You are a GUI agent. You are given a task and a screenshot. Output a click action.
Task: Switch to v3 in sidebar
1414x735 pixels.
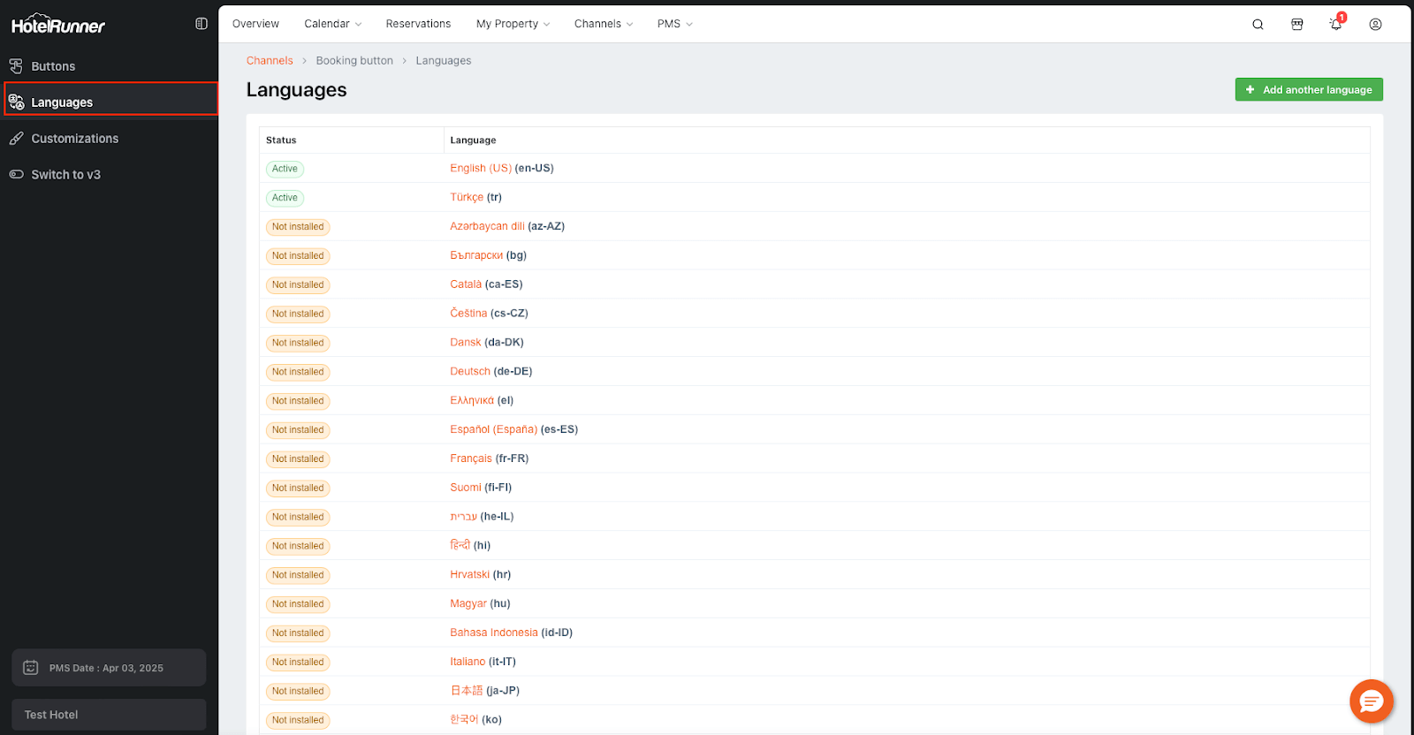click(x=65, y=175)
